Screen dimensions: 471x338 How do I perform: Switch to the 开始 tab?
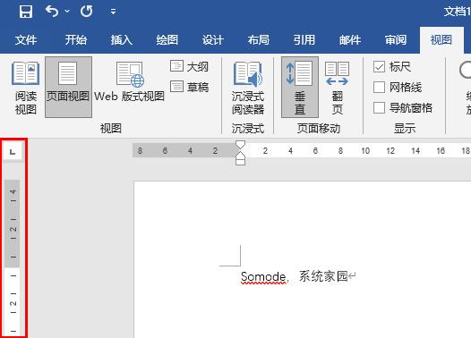point(76,39)
